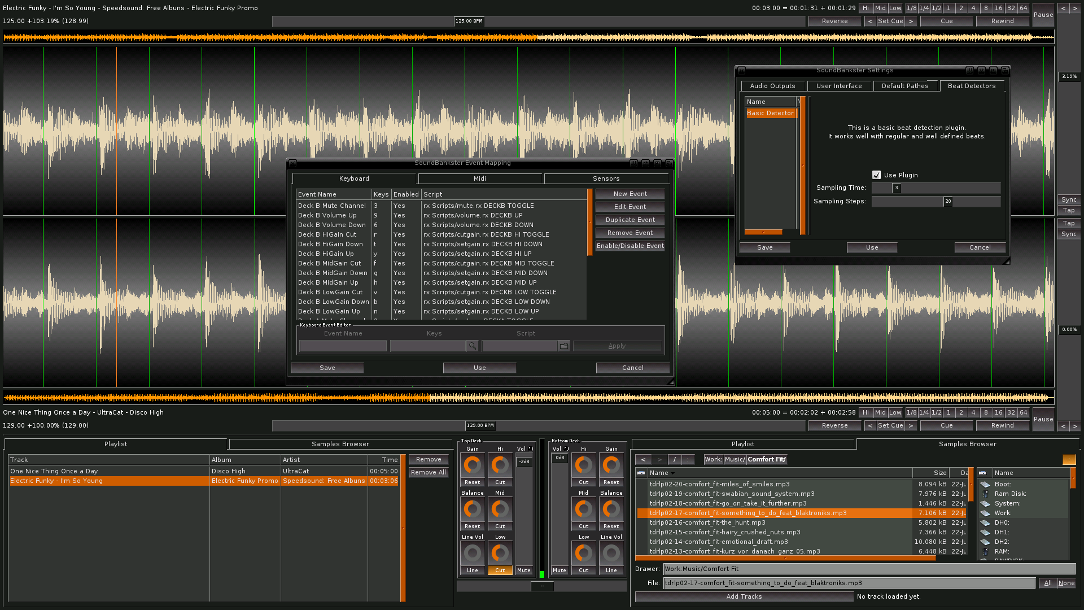Click the Bottom Deck Hi knob
This screenshot has width=1084, height=610.
583,465
